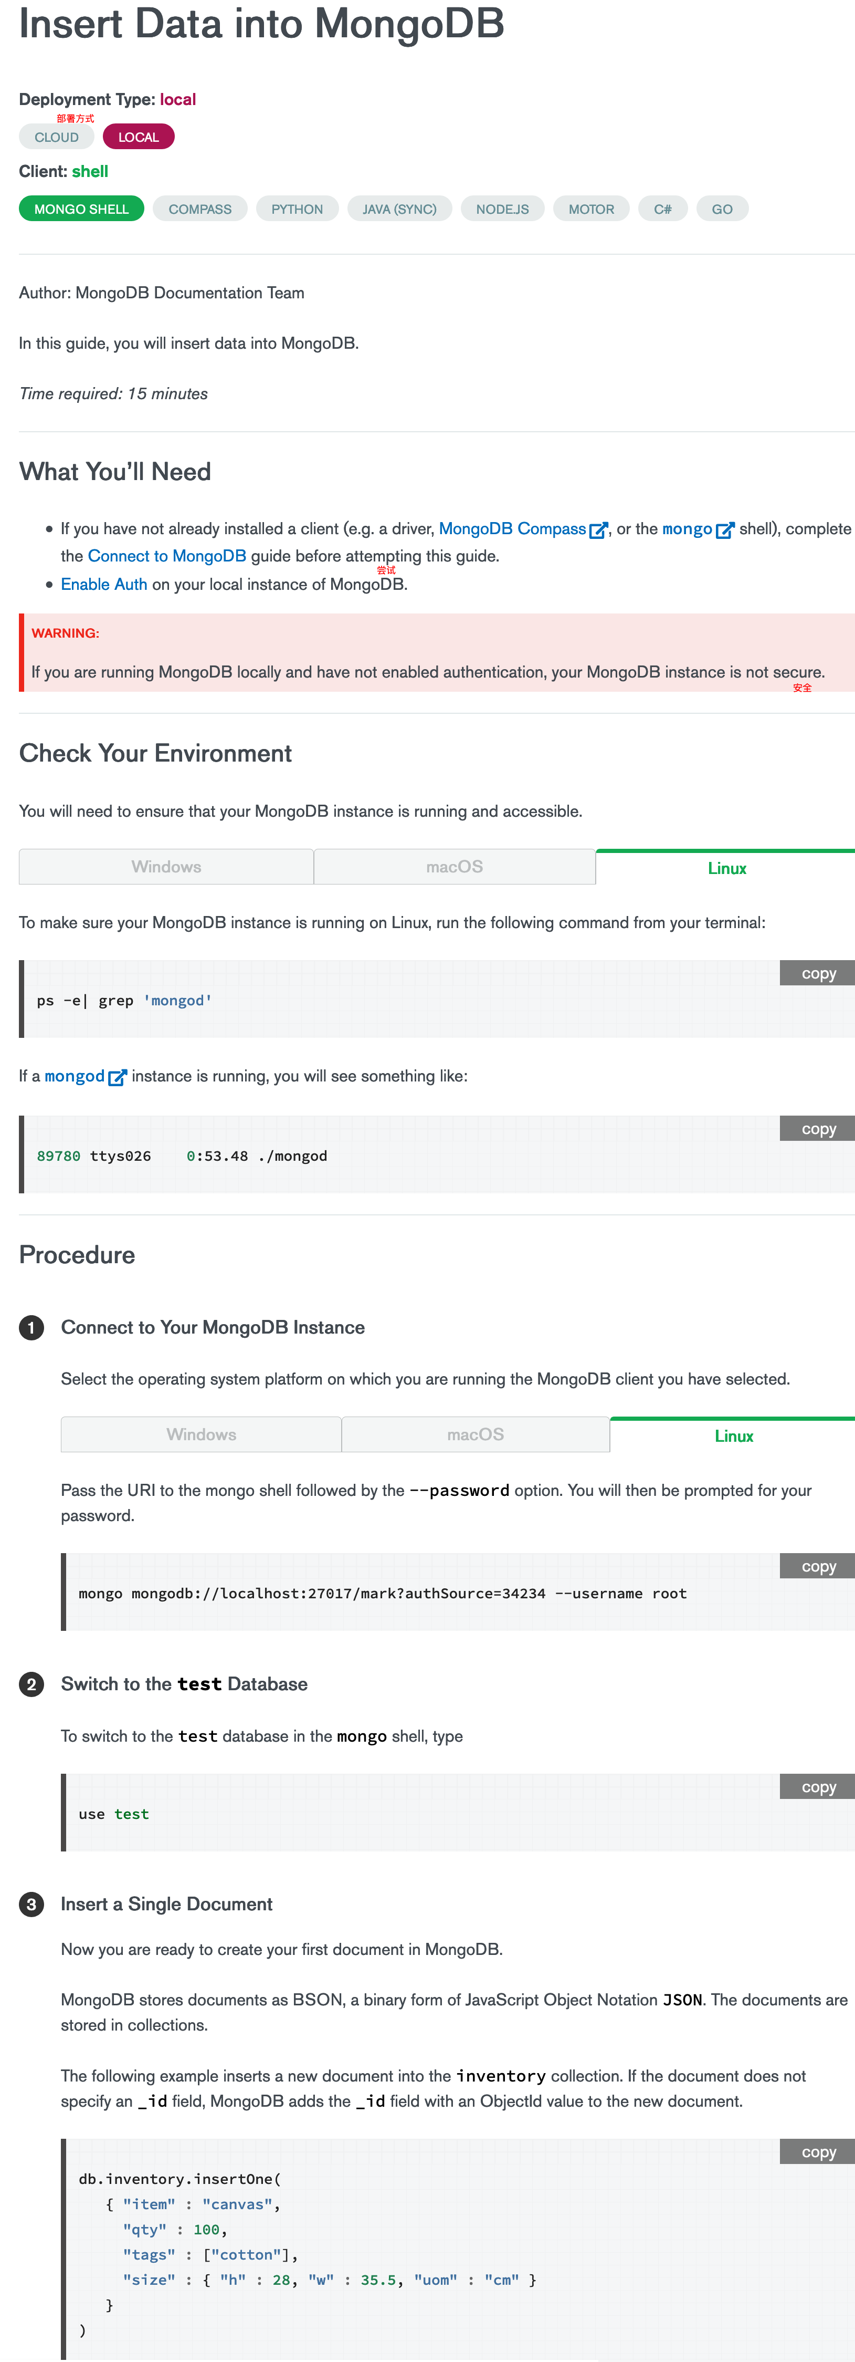This screenshot has height=2362, width=855.
Task: Open the Windows tab under Check Your Environment
Action: click(167, 867)
